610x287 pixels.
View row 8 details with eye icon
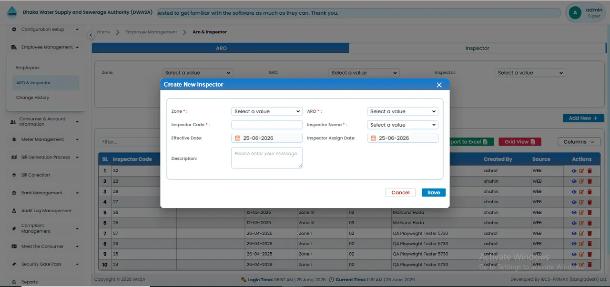tap(574, 244)
